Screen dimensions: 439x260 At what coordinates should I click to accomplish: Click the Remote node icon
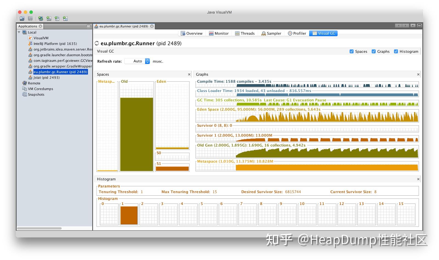(24, 83)
